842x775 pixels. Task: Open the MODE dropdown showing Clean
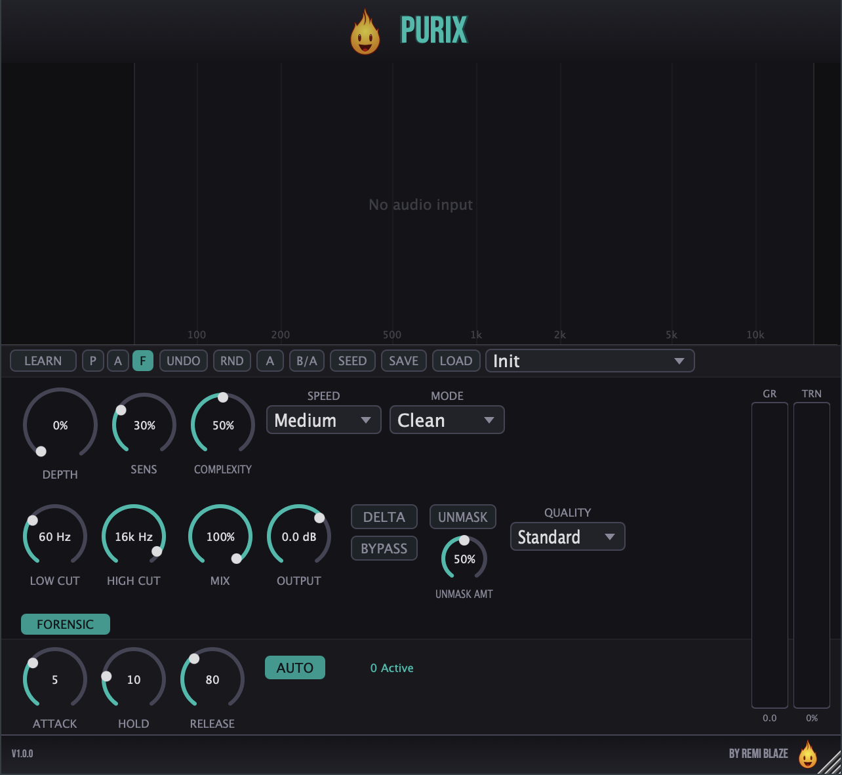coord(447,420)
